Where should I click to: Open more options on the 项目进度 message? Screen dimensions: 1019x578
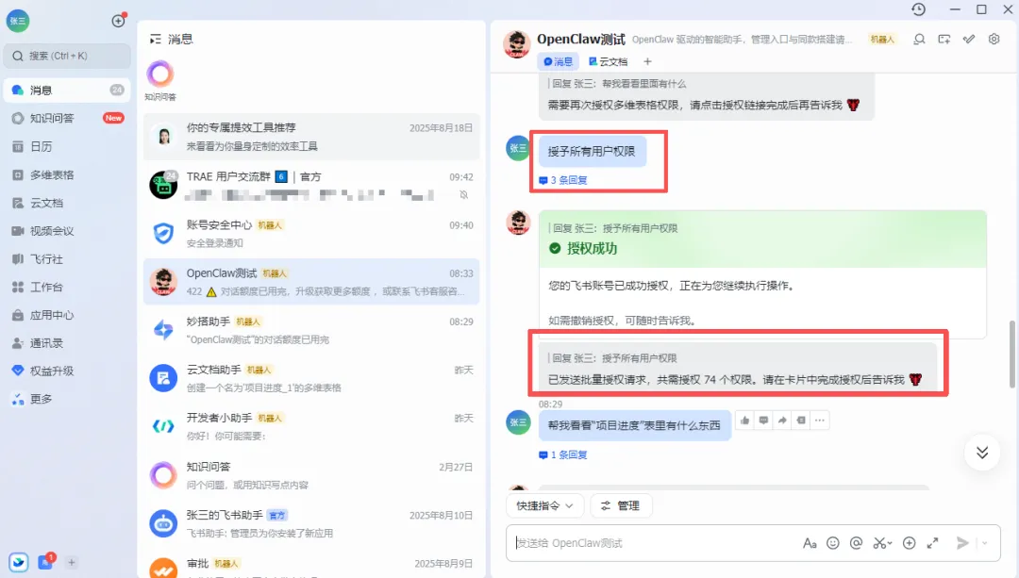point(820,421)
